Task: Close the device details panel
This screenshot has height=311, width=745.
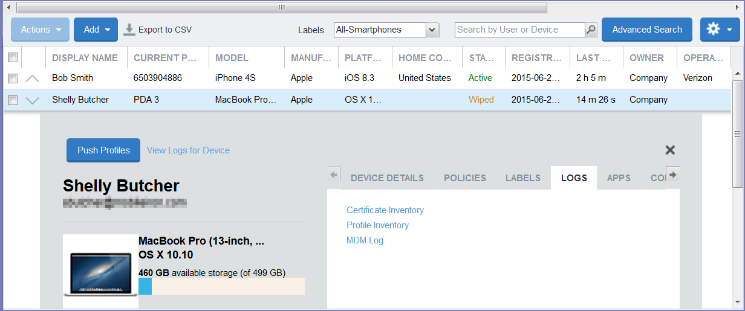Action: 670,150
